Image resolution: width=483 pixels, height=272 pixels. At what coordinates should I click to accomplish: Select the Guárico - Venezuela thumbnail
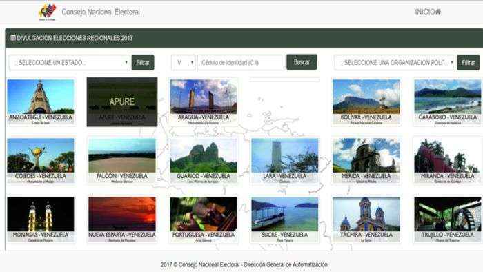[204, 160]
